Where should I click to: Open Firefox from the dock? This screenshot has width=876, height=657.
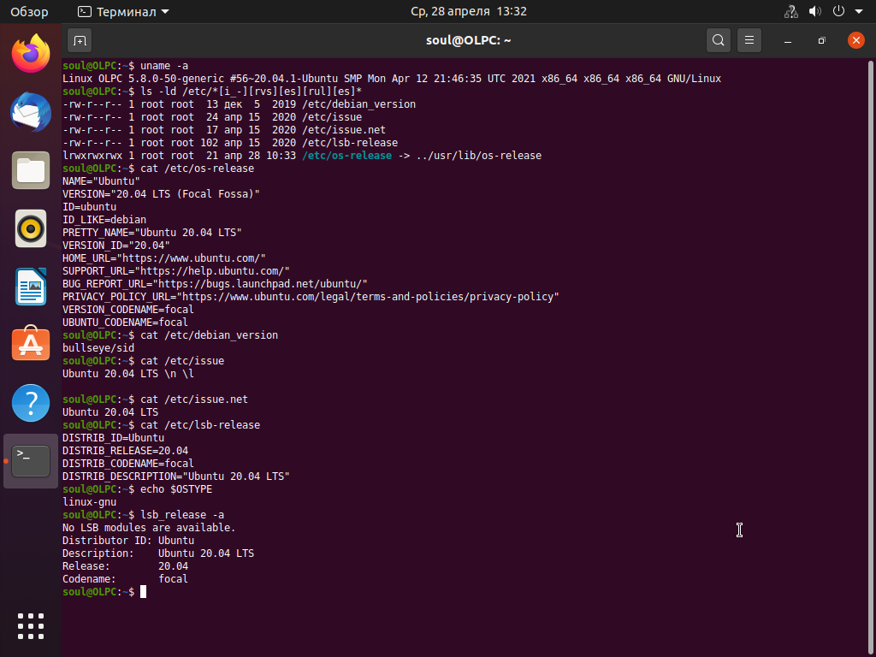pyautogui.click(x=31, y=53)
